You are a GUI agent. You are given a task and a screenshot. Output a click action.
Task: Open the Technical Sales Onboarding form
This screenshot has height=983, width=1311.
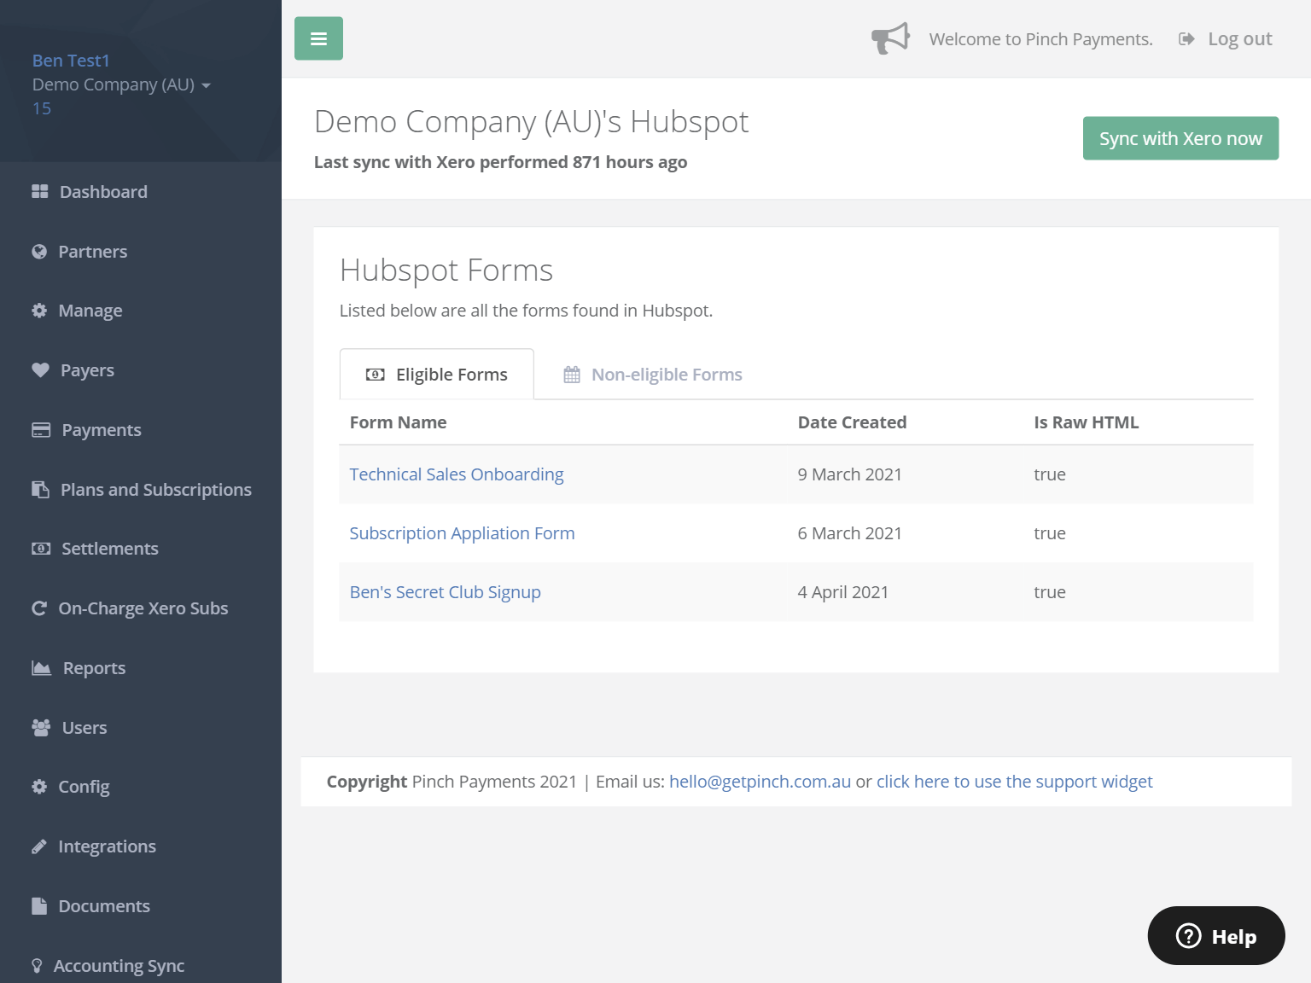(x=457, y=474)
